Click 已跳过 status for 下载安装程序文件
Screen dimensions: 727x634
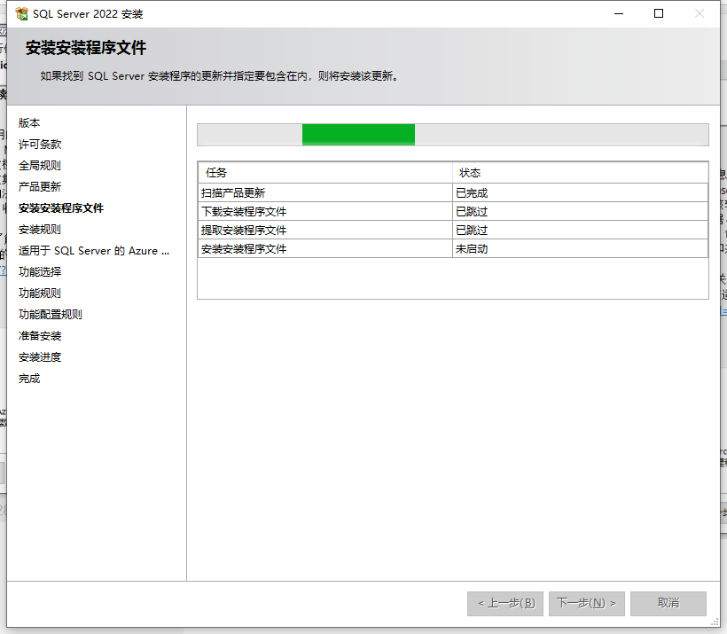point(580,212)
